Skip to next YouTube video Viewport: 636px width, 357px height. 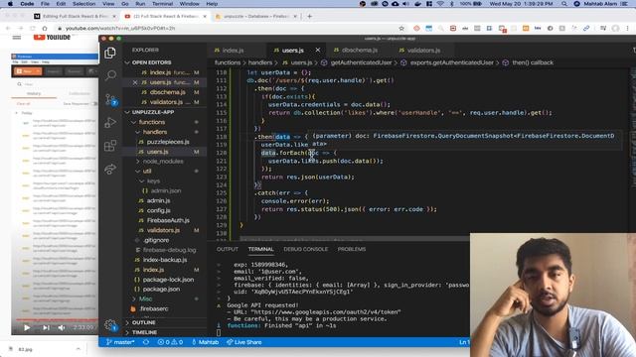coord(46,327)
